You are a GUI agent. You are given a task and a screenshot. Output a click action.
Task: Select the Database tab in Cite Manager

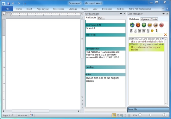pyautogui.click(x=134, y=19)
